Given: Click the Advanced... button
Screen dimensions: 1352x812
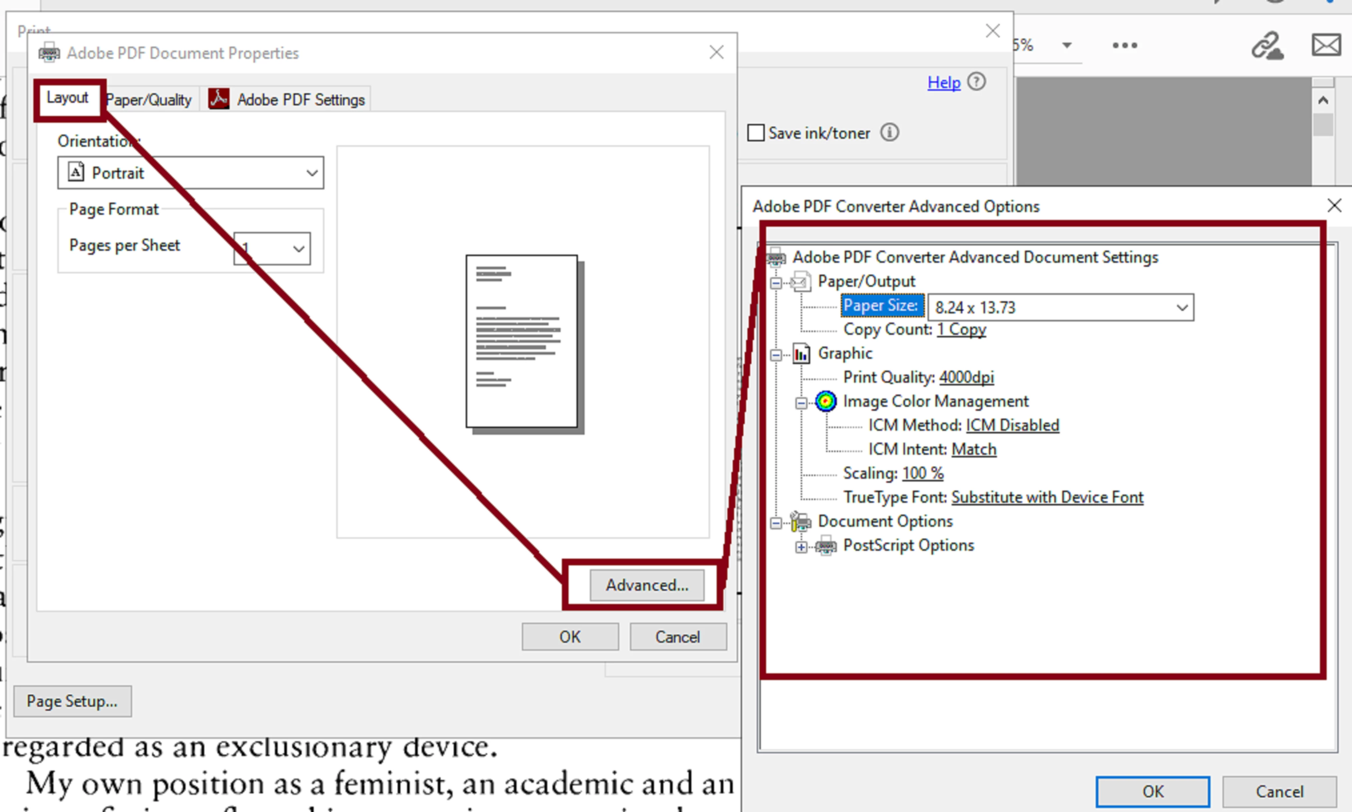Looking at the screenshot, I should coord(647,585).
